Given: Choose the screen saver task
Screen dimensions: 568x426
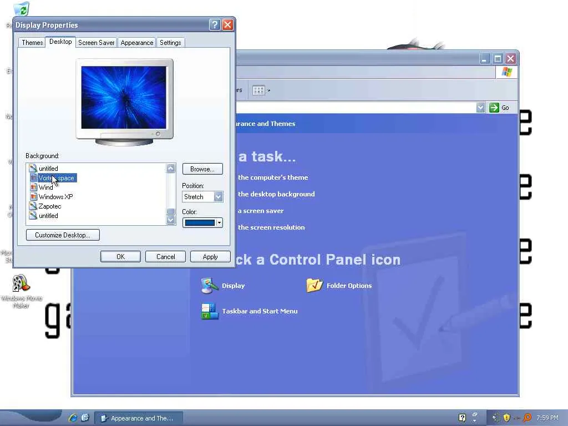Looking at the screenshot, I should tap(261, 211).
